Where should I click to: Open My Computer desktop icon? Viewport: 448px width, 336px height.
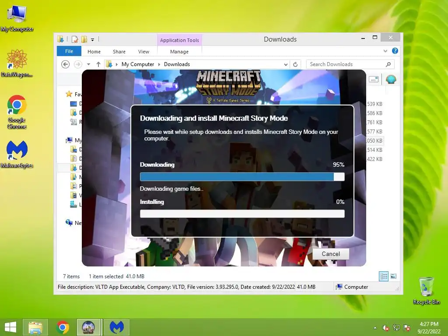[17, 18]
